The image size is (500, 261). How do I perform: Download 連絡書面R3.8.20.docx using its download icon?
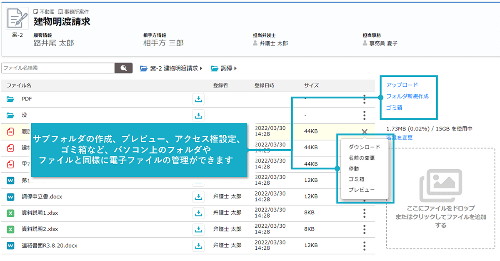[199, 246]
